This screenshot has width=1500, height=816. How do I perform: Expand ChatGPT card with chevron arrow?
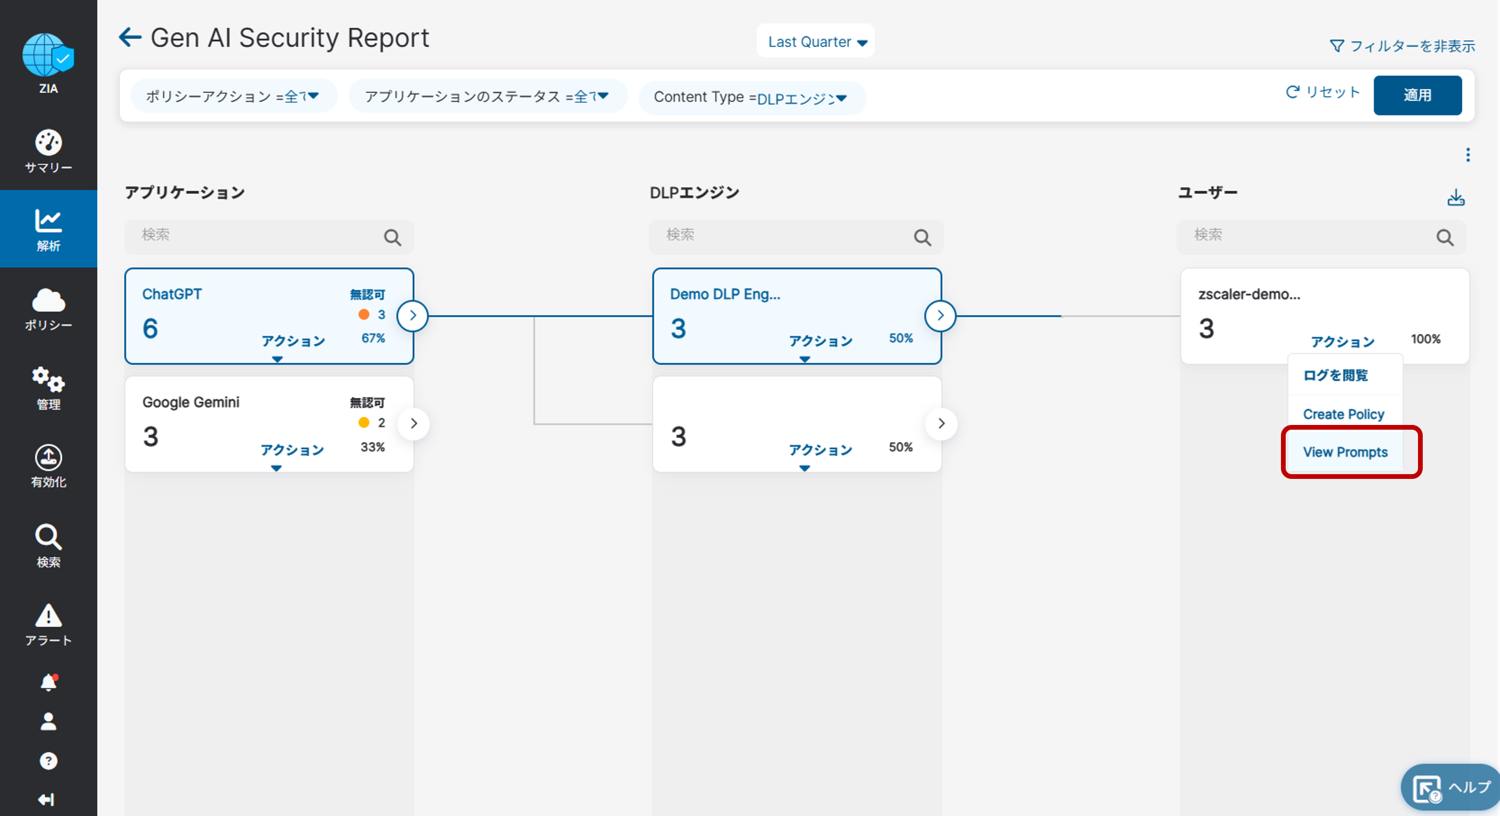coord(413,316)
